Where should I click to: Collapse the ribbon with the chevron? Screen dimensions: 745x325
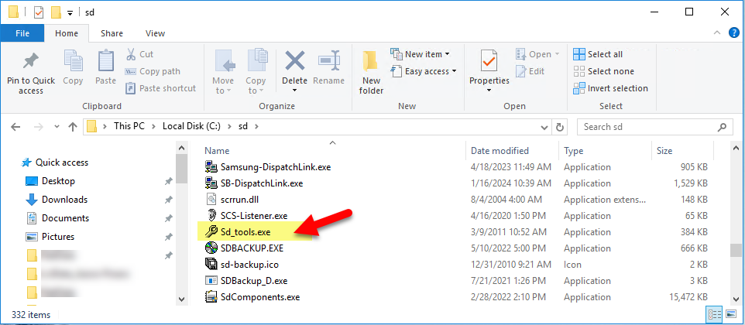coord(716,33)
